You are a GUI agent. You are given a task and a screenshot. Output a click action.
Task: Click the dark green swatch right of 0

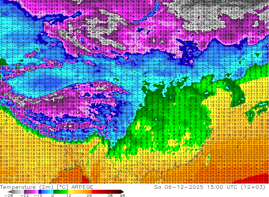coord(55,192)
